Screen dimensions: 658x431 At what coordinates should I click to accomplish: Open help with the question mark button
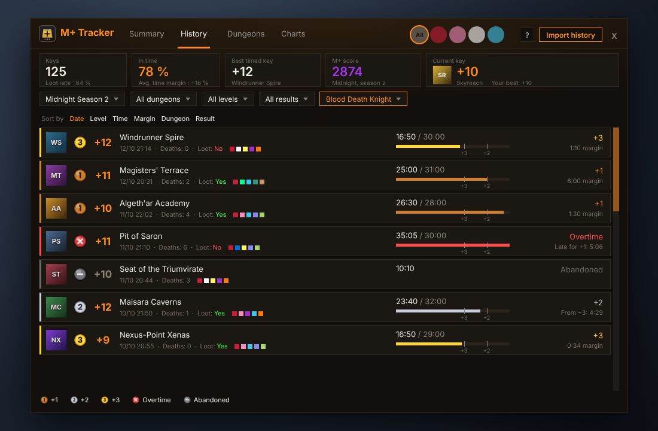click(526, 35)
